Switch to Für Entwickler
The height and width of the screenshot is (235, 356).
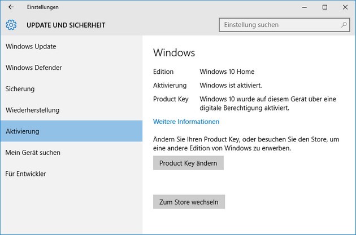point(26,174)
